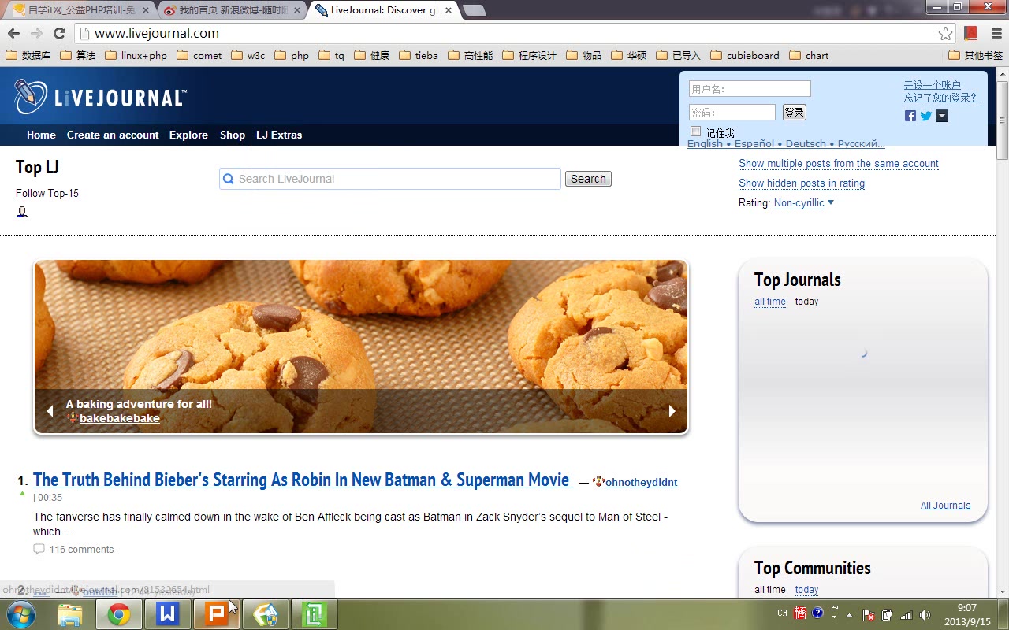
Task: Click the browser back arrow
Action: (13, 33)
